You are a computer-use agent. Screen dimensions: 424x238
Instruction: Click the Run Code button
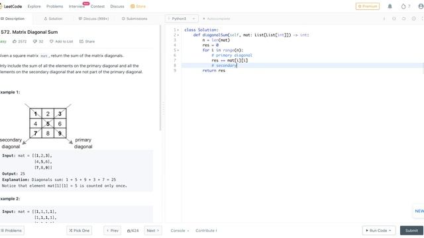click(x=379, y=231)
